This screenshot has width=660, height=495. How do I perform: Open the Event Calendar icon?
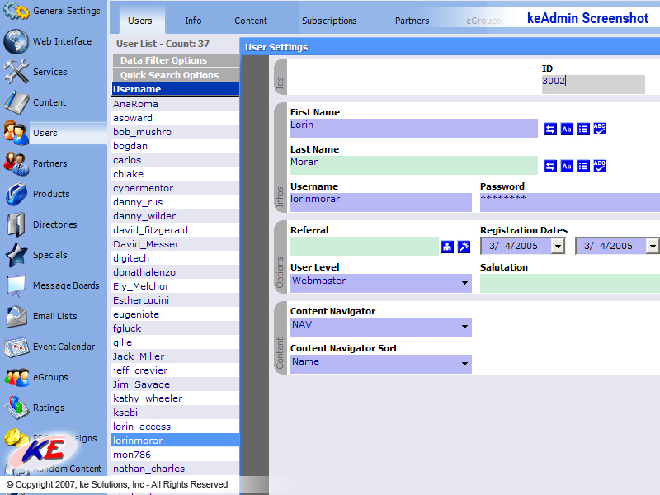point(16,346)
